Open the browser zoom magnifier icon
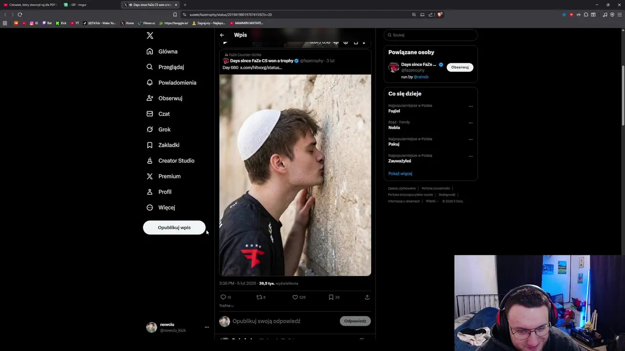 pyautogui.click(x=414, y=15)
